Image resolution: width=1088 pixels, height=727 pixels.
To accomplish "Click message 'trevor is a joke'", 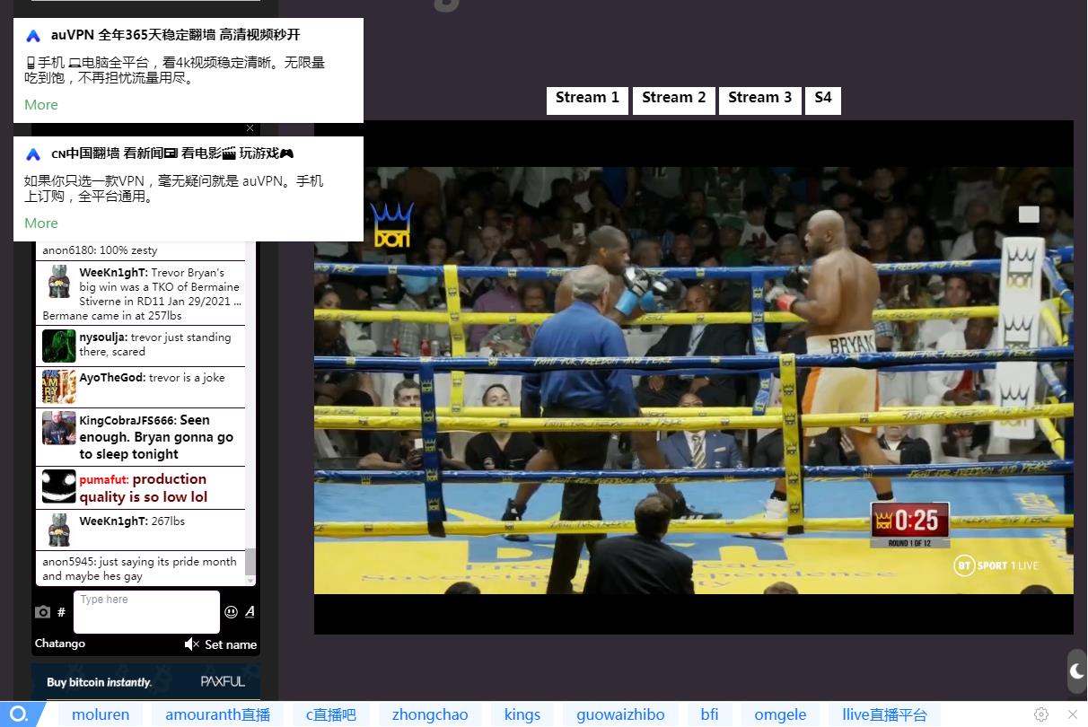I will [x=187, y=378].
